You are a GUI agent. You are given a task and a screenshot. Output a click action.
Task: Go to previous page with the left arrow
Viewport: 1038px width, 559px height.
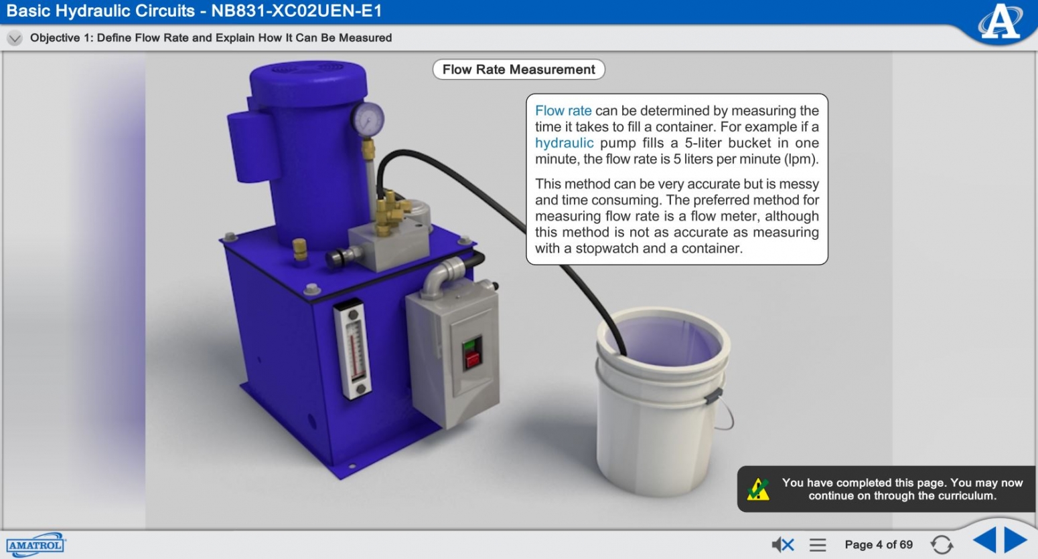pyautogui.click(x=984, y=540)
